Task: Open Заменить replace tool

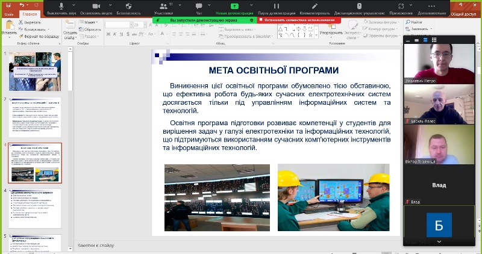Action: pyautogui.click(x=418, y=29)
